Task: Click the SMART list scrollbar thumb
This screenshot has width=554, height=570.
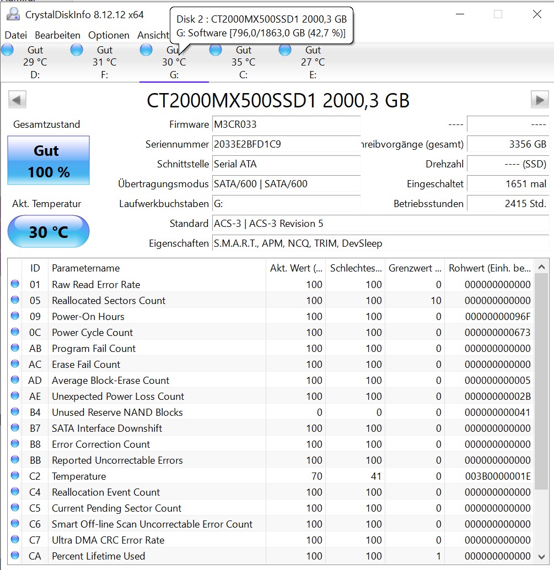Action: [541, 381]
